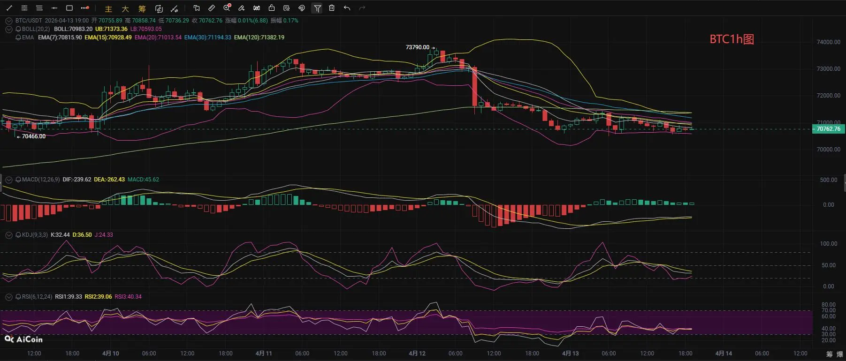Select the horizontal price line tool

tap(54, 8)
